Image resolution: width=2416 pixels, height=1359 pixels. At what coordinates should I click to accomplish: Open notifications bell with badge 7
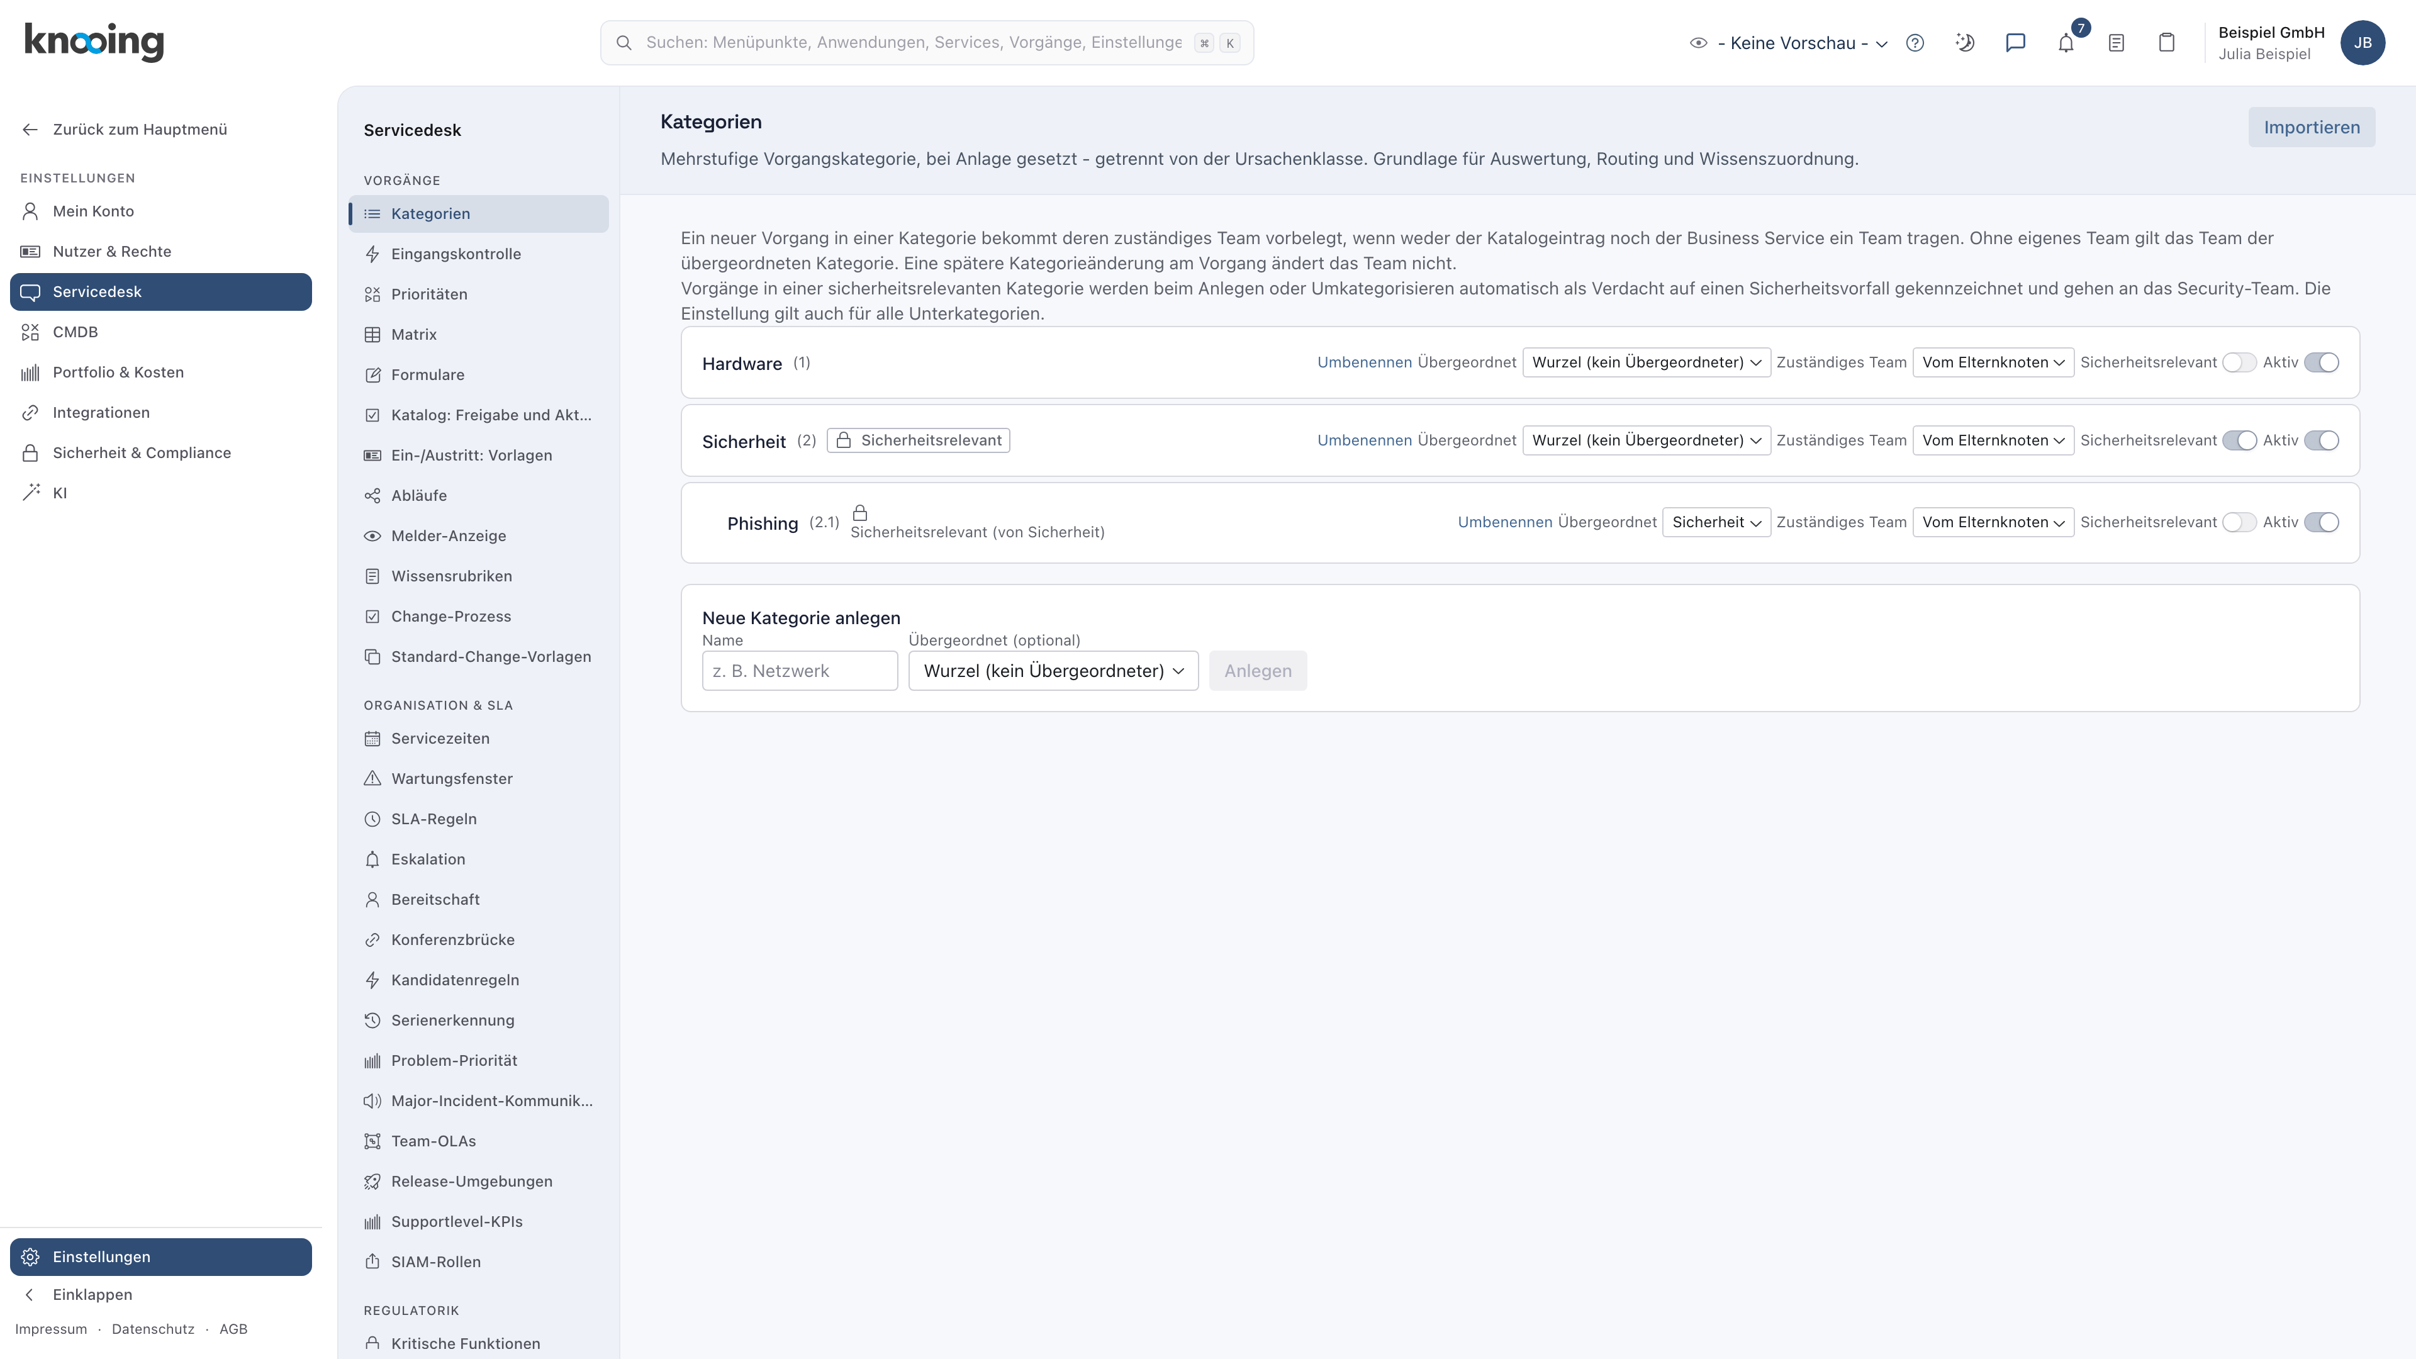pos(2066,43)
